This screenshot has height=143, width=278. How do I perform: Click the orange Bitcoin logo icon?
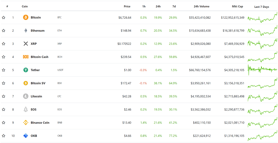tap(26, 17)
